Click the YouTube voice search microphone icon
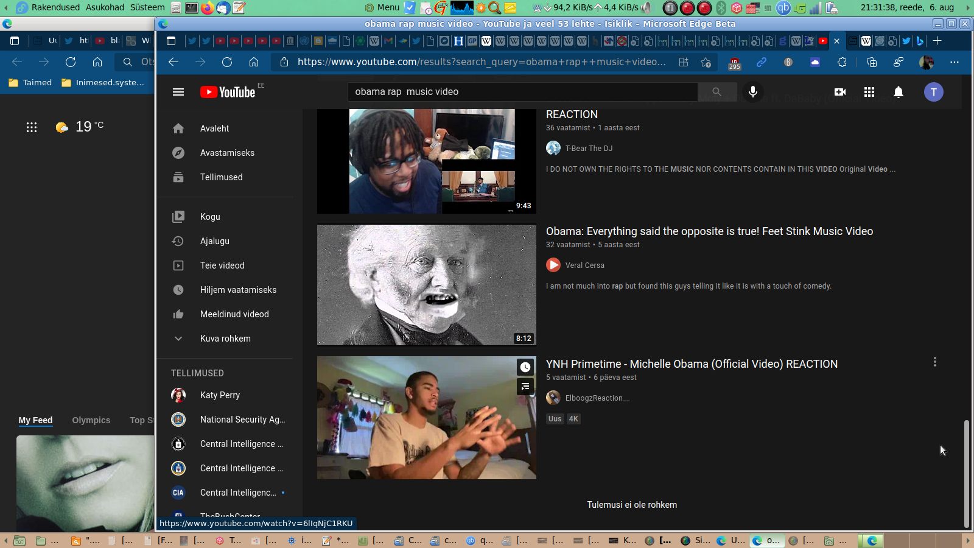 (753, 92)
